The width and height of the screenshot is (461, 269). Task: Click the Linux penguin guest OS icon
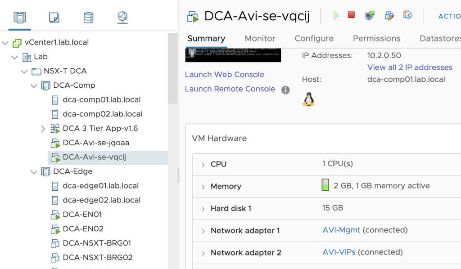(308, 99)
